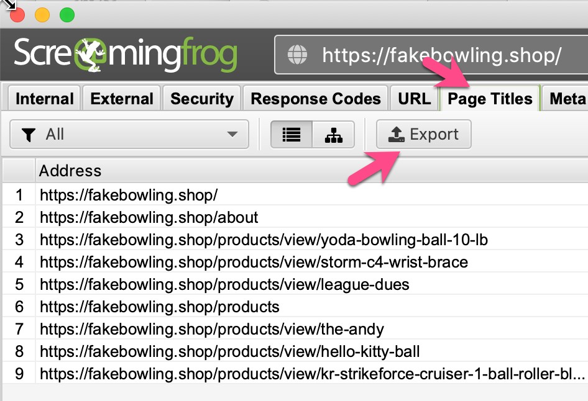This screenshot has height=401, width=588.
Task: Click the yellow minimize window button
Action: click(x=42, y=15)
